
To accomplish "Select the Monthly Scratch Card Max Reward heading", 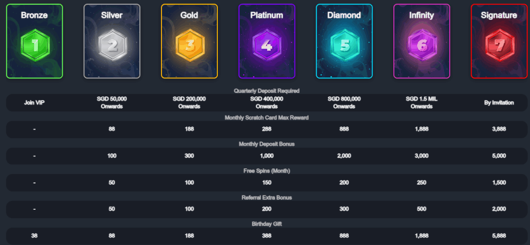I will pos(267,118).
